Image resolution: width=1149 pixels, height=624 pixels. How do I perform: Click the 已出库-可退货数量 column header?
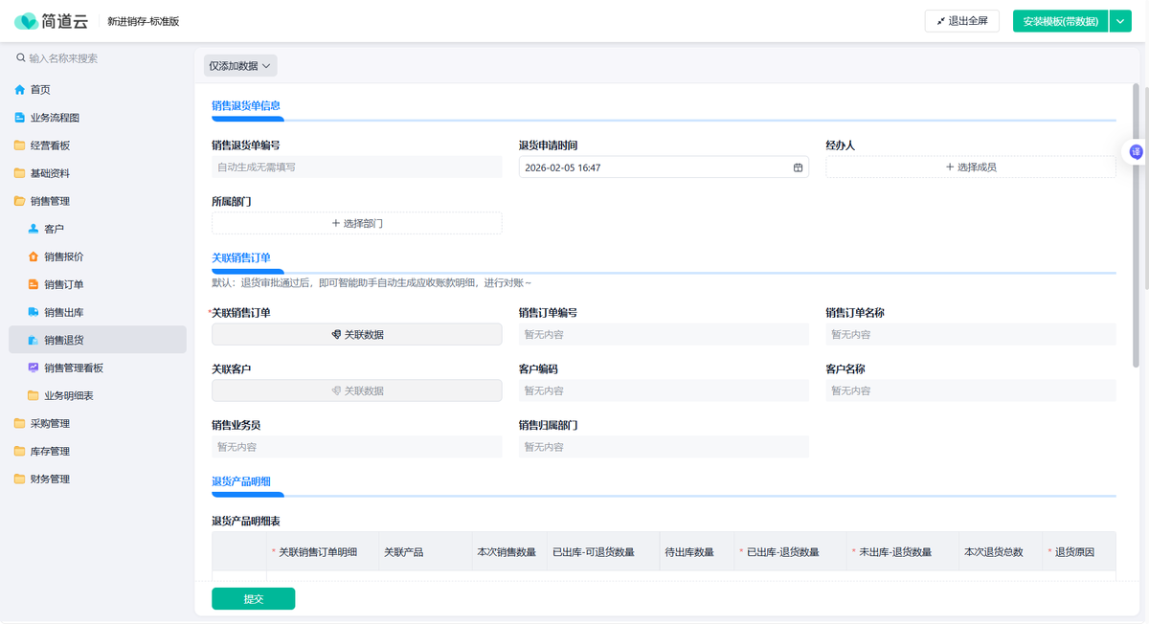click(x=602, y=552)
